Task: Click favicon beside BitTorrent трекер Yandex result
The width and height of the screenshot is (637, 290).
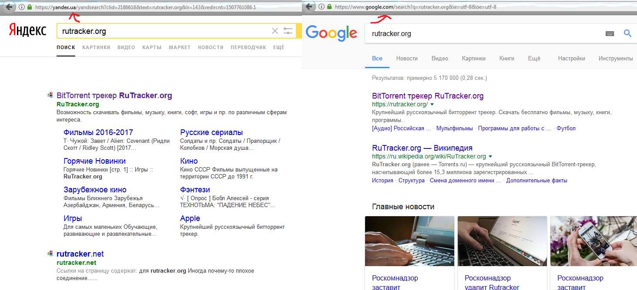Action: click(x=50, y=96)
